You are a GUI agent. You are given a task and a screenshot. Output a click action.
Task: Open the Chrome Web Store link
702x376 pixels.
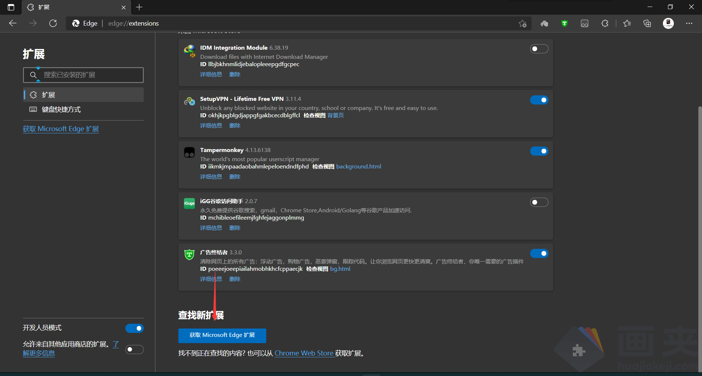coord(304,353)
